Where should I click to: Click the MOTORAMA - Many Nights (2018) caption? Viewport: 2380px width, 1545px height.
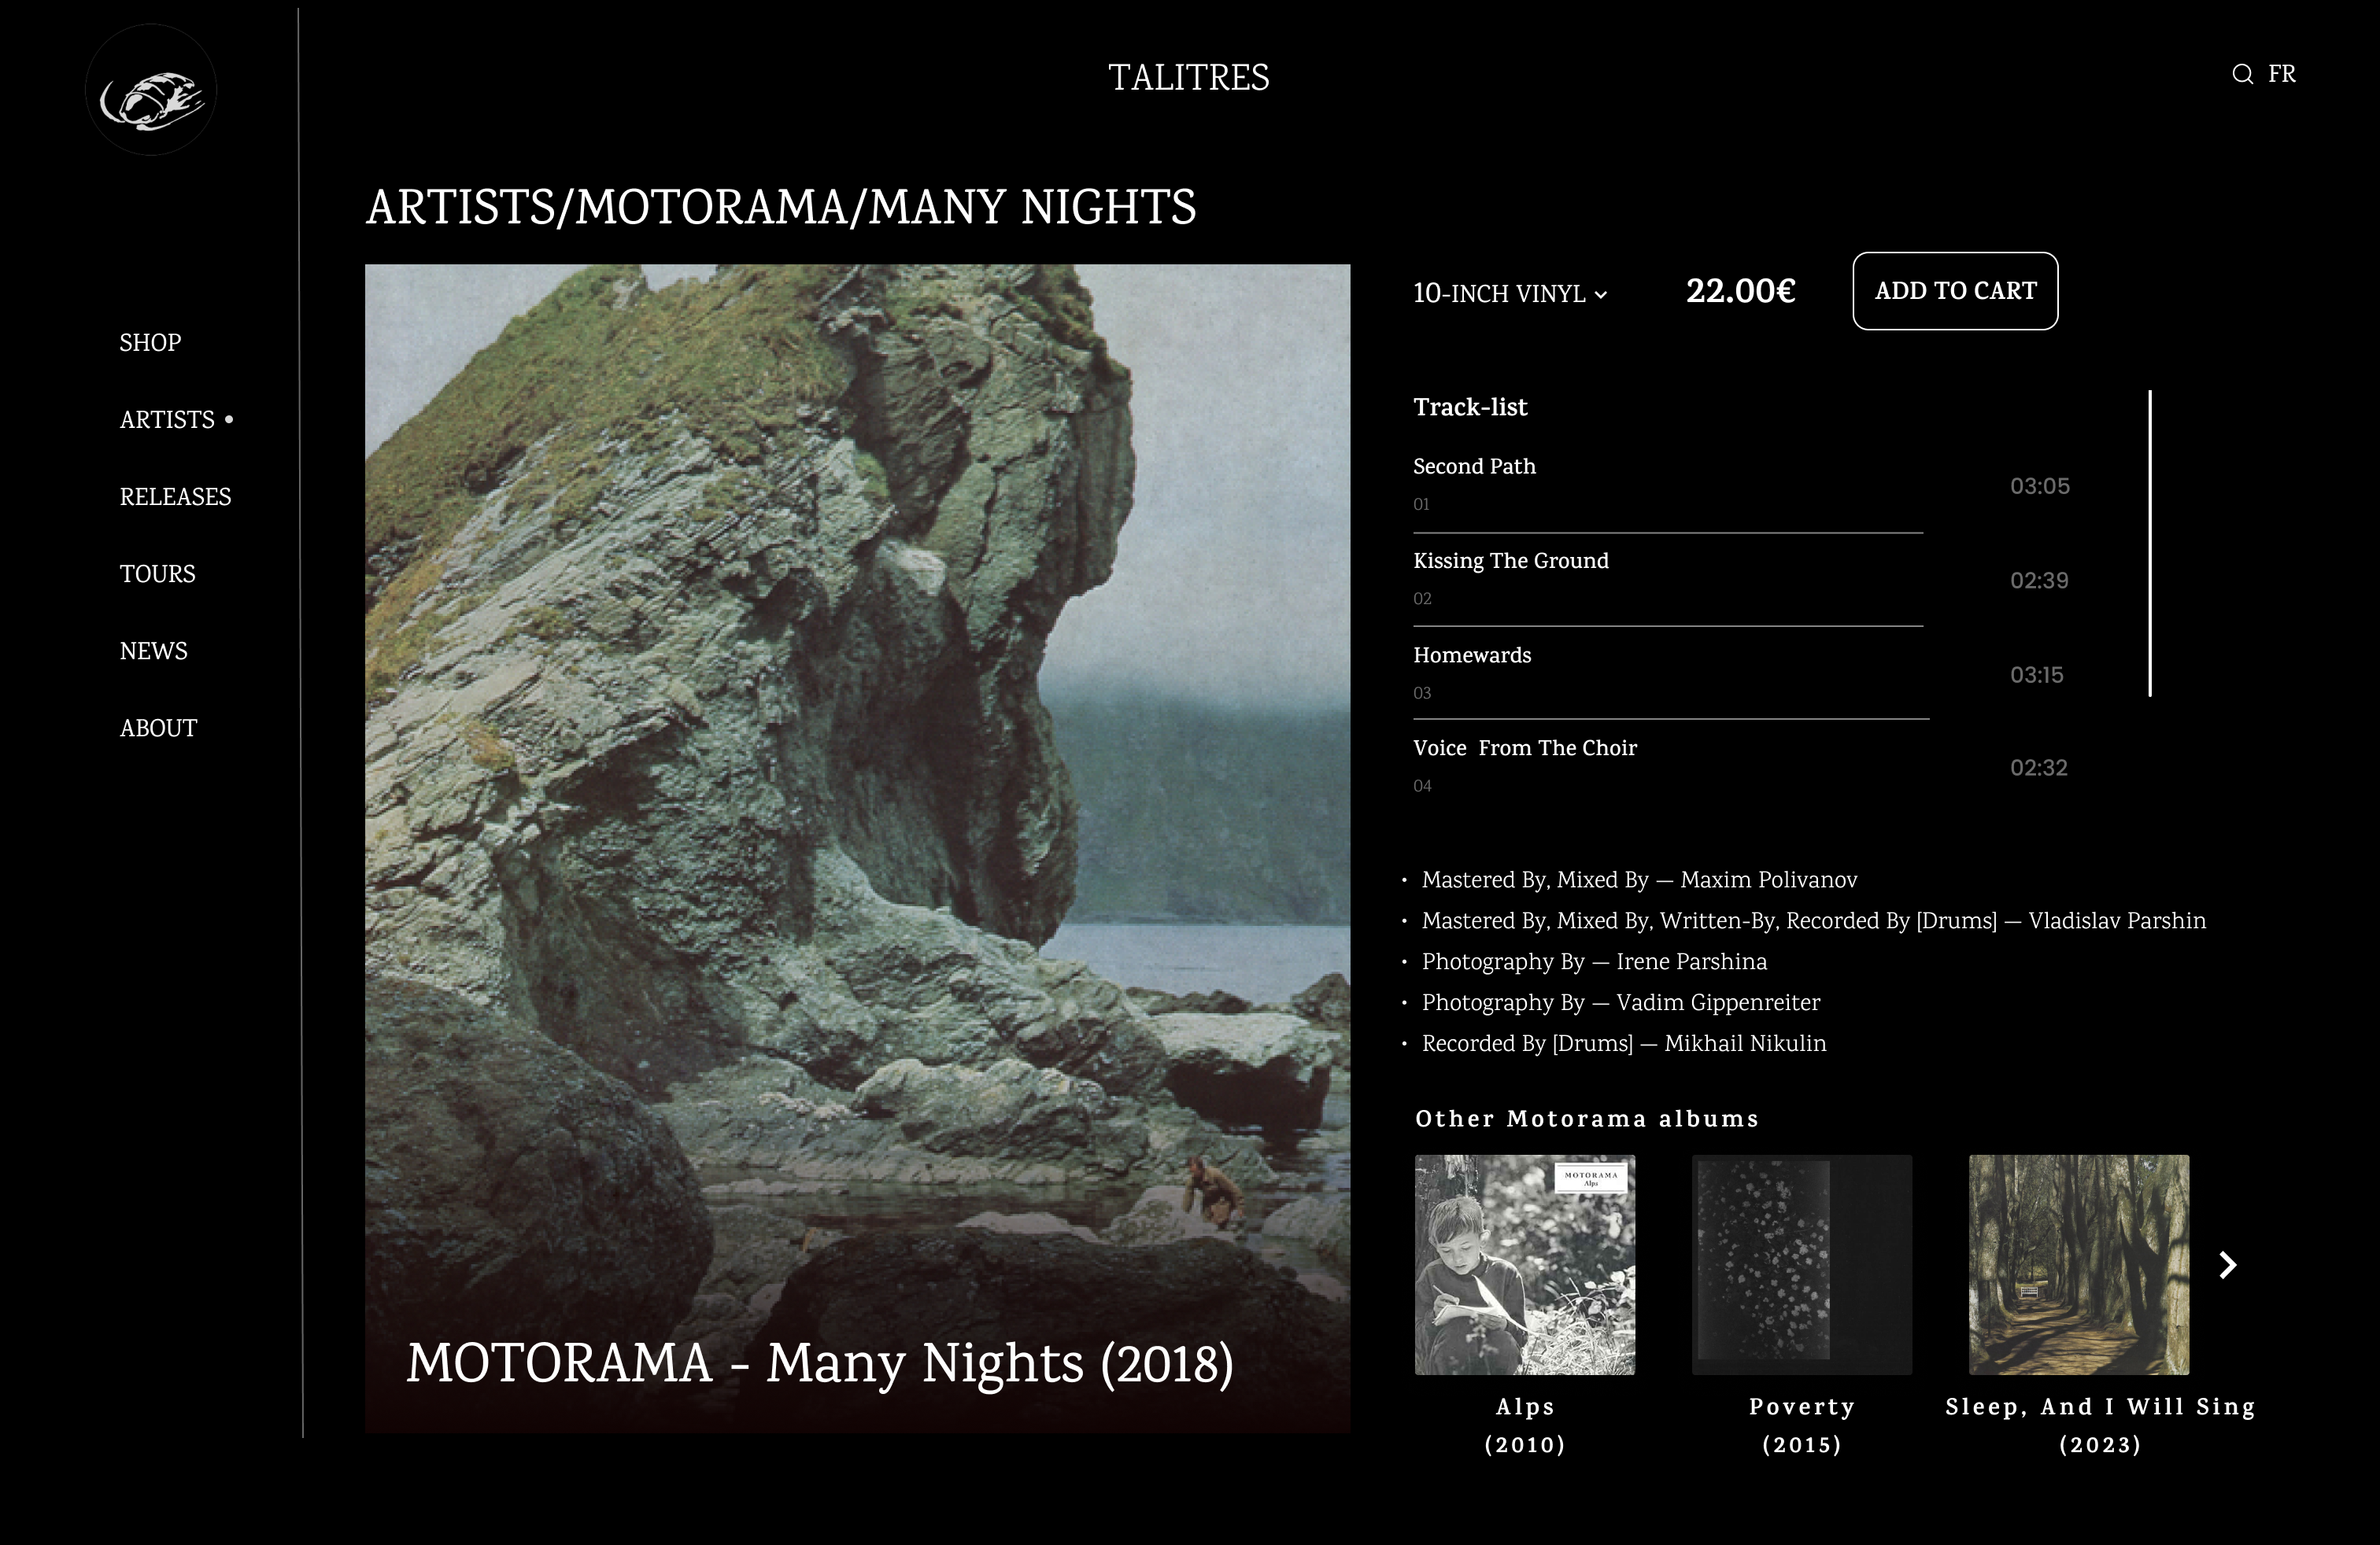tap(820, 1363)
